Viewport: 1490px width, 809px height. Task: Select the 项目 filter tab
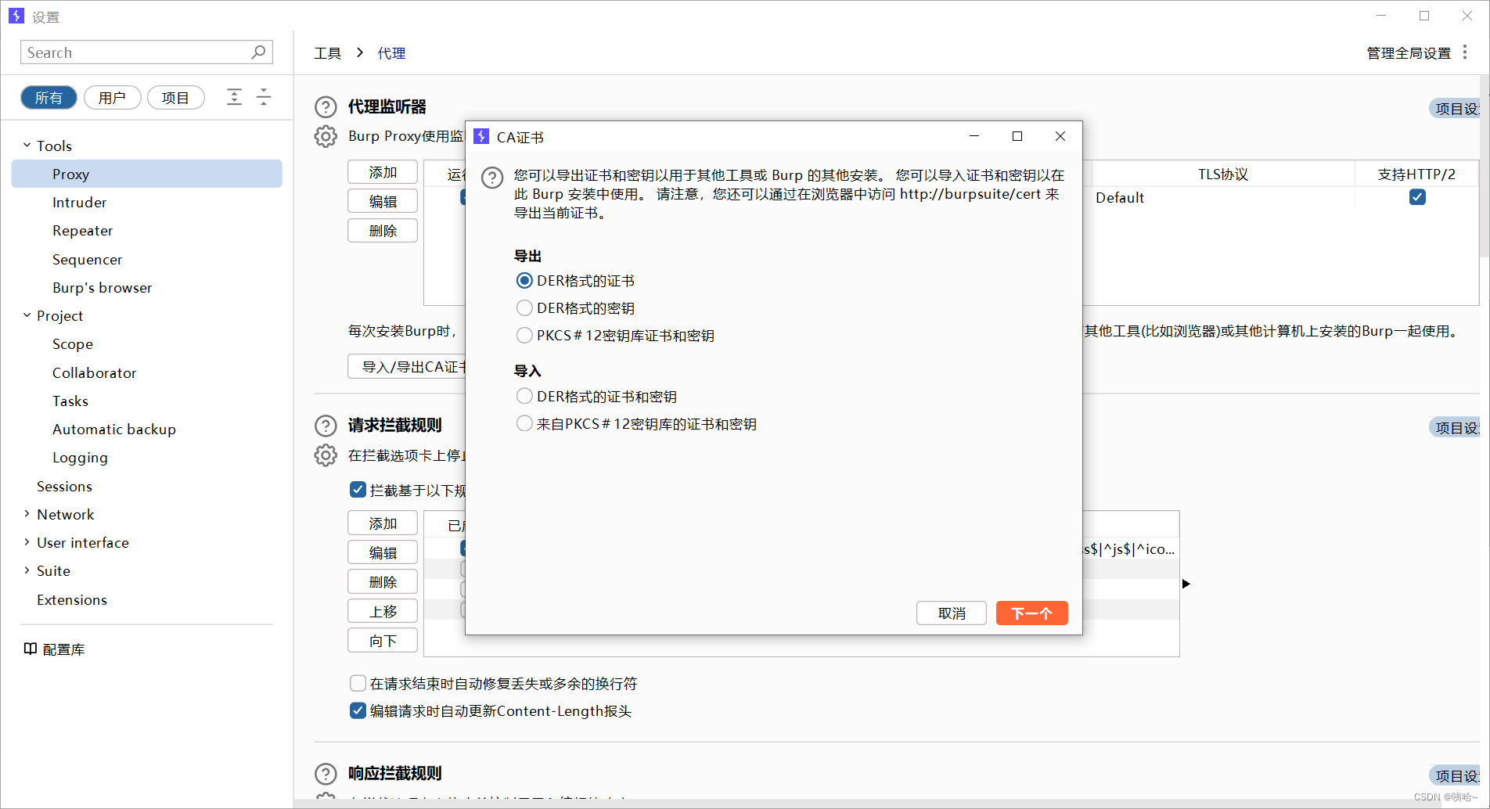pyautogui.click(x=175, y=98)
